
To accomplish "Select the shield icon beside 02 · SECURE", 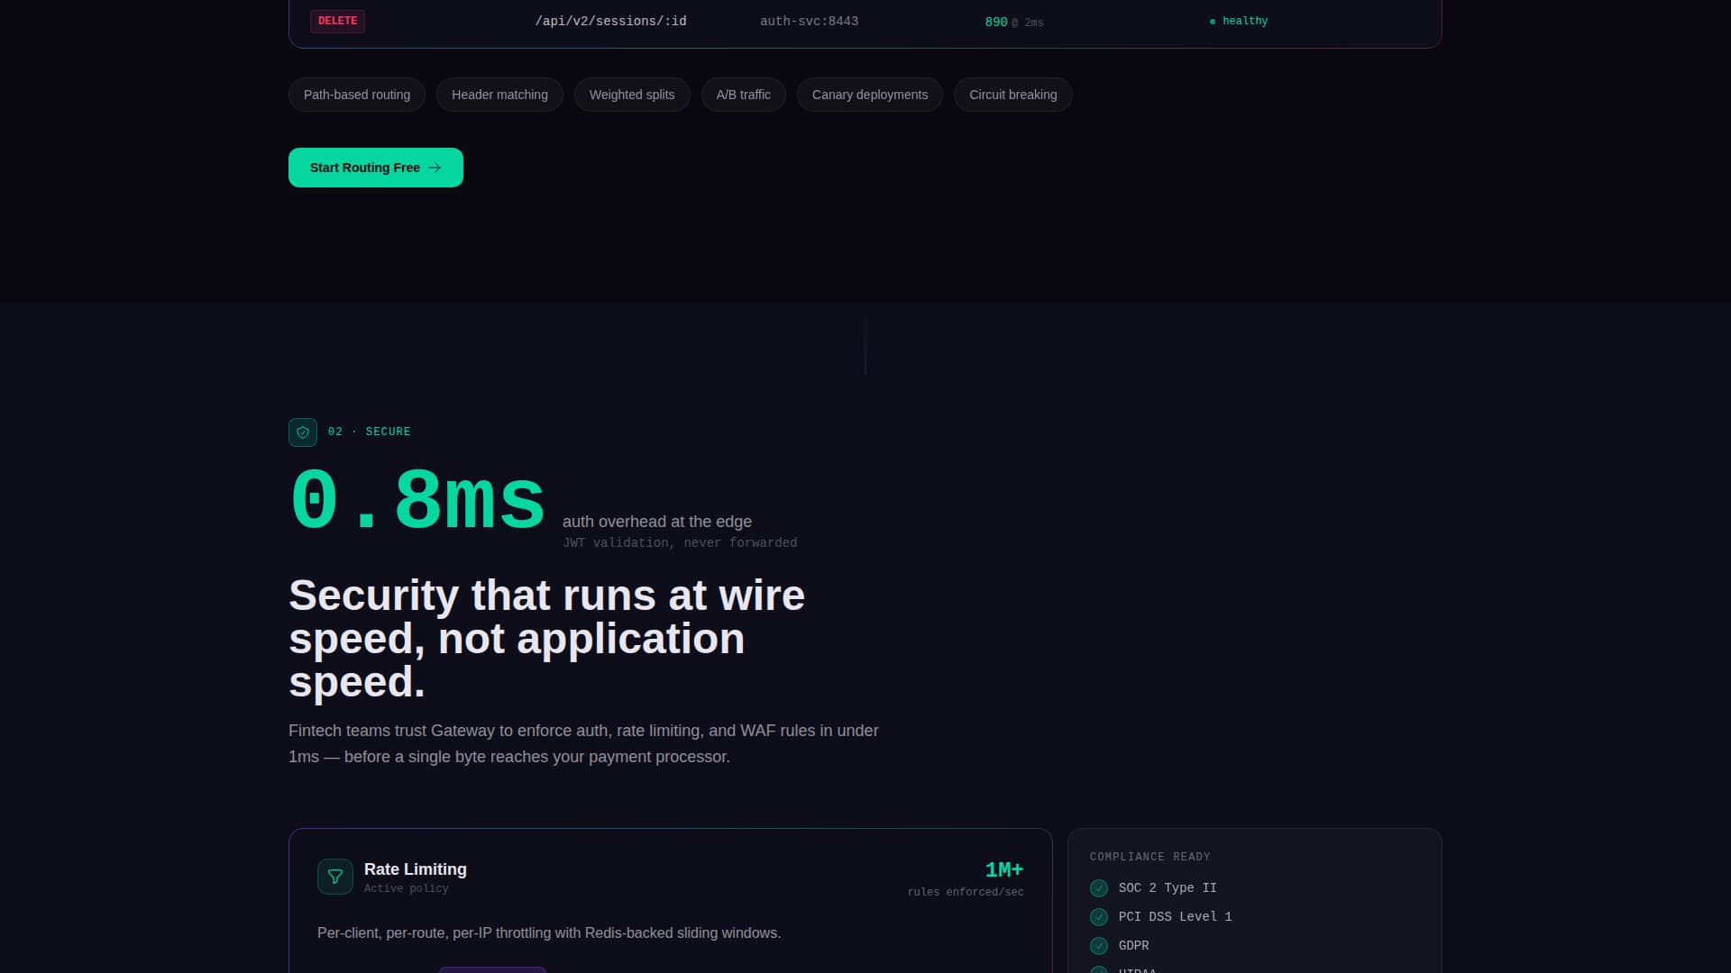I will pos(303,432).
